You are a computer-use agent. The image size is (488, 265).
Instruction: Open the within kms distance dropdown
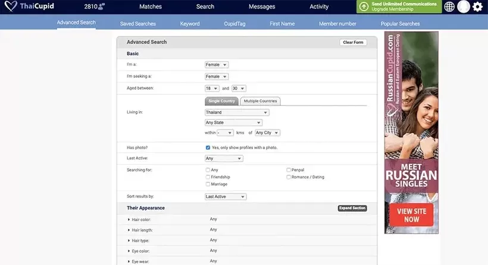pyautogui.click(x=225, y=132)
